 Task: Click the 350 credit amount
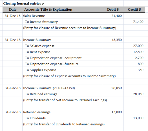[x=140, y=70]
